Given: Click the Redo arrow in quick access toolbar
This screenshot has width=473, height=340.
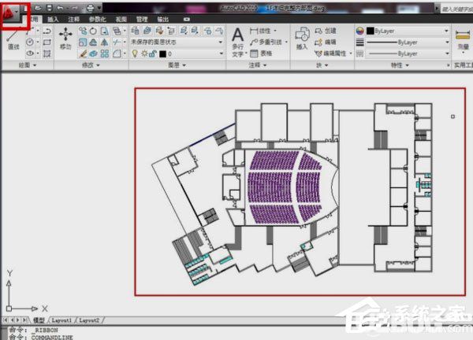Looking at the screenshot, I should click(75, 8).
